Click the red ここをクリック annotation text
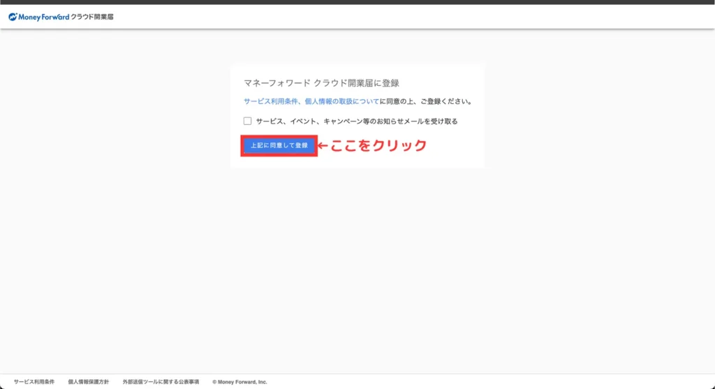 click(x=378, y=146)
